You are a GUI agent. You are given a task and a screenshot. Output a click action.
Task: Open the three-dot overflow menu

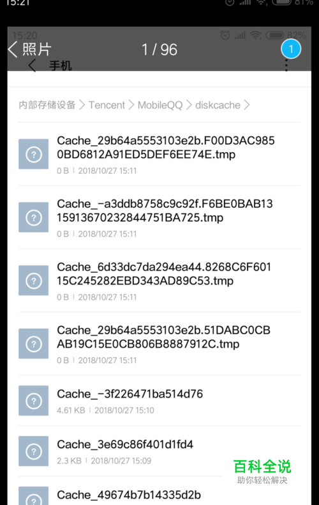(286, 65)
